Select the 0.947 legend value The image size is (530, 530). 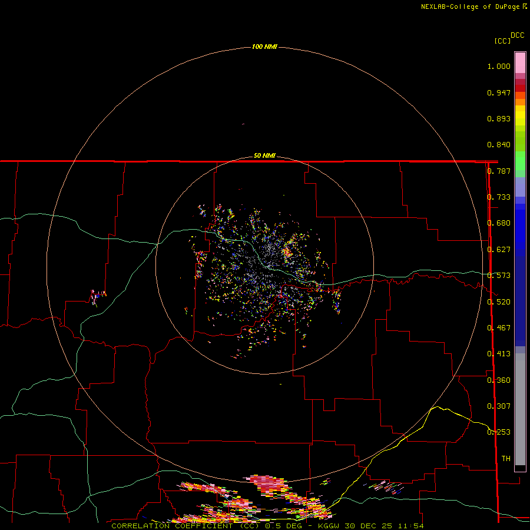pyautogui.click(x=499, y=92)
